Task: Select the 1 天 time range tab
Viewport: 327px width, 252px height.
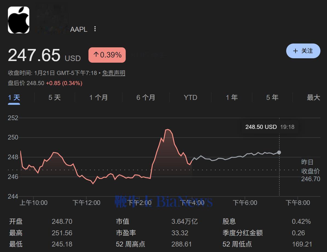Action: [14, 98]
